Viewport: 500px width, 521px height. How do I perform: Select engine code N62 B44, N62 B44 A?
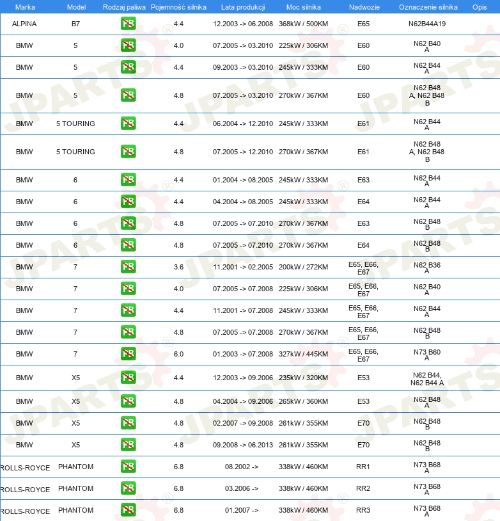(427, 379)
